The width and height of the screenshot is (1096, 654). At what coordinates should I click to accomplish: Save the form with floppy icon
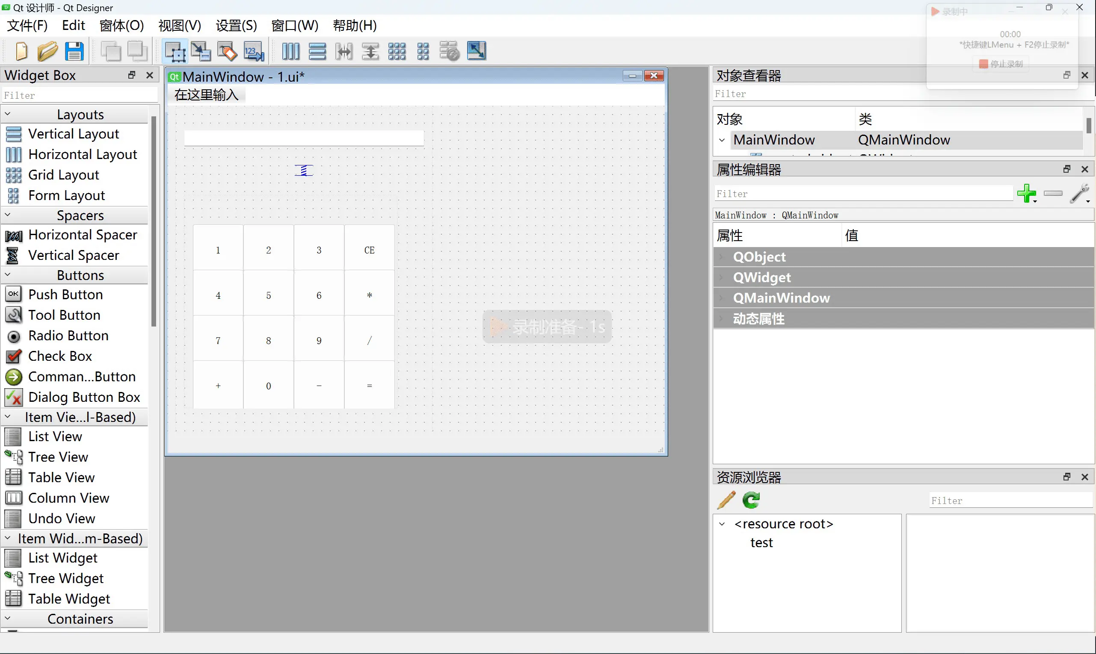click(74, 51)
